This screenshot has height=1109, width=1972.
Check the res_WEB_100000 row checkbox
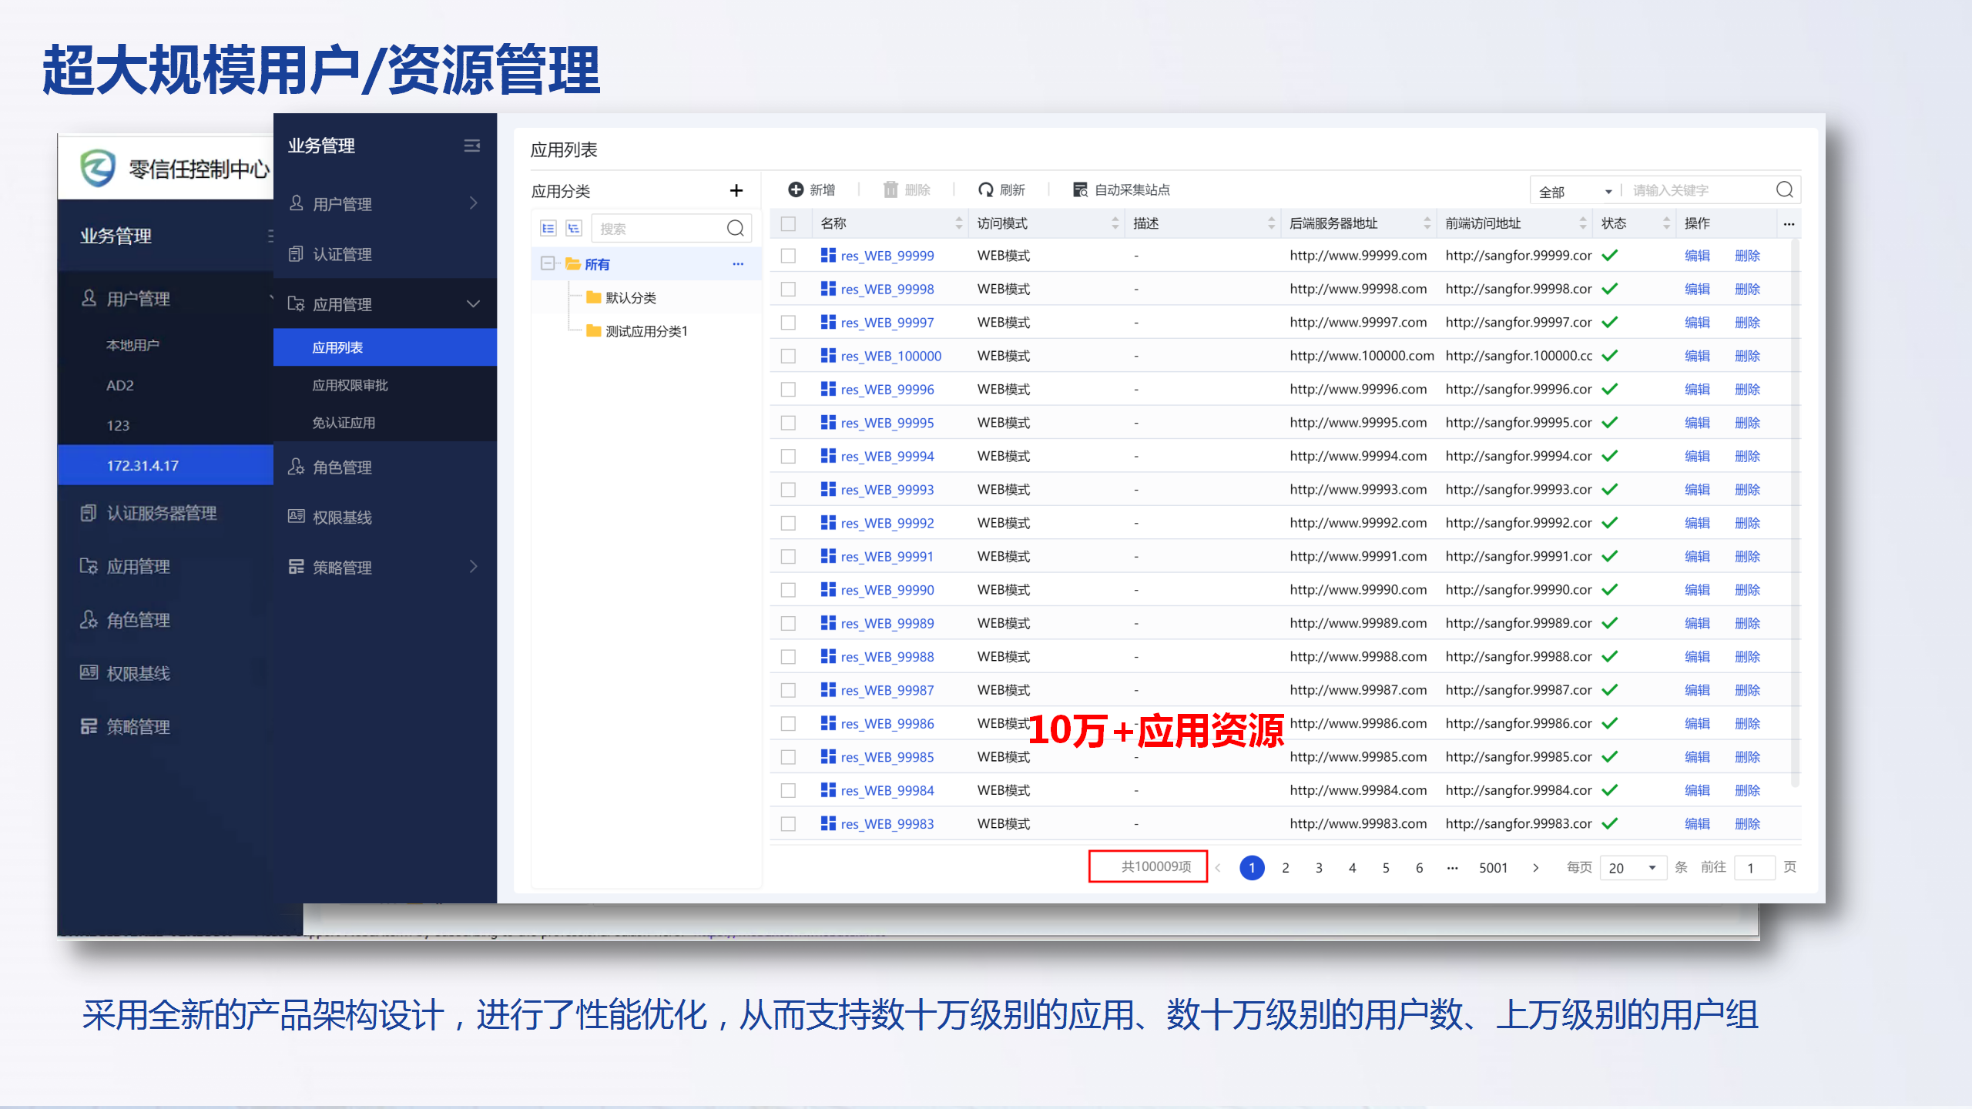pyautogui.click(x=788, y=356)
